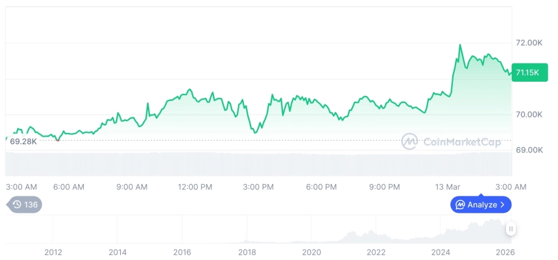This screenshot has width=558, height=260.
Task: Select the 69.00K price axis label
Action: click(x=529, y=150)
